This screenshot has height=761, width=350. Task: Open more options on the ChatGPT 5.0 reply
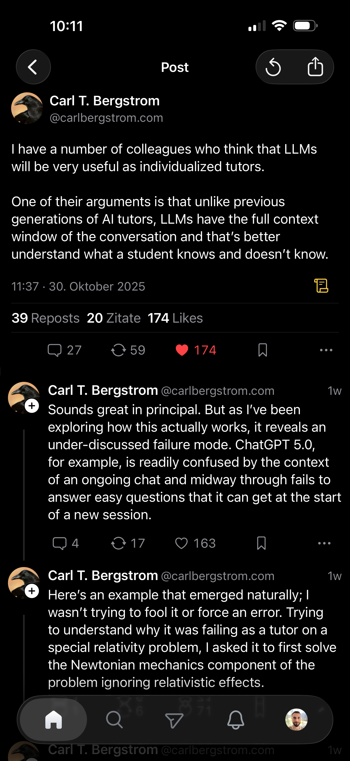pos(324,543)
